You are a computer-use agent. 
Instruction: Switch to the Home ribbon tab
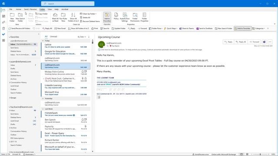[x=18, y=10]
